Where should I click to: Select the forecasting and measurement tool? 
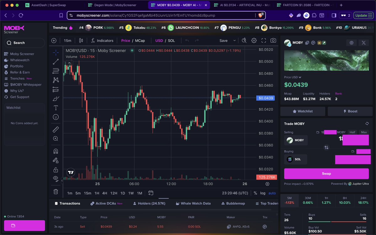(56, 89)
